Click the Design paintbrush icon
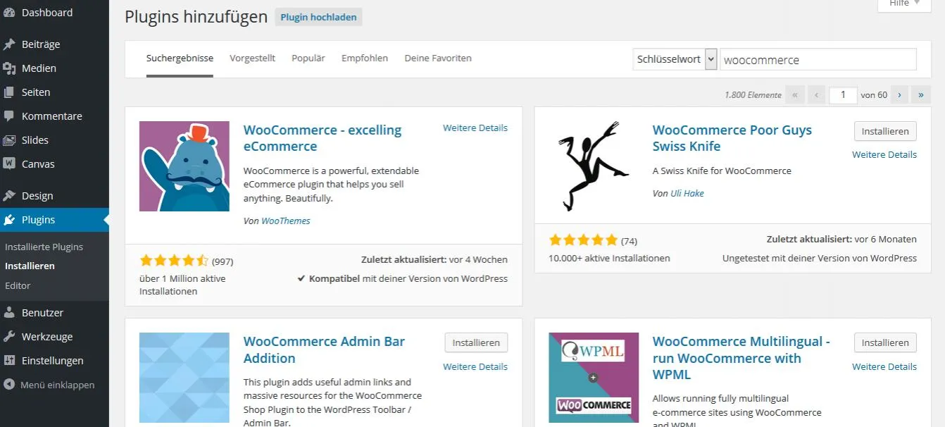Screen dimensions: 945x427 tap(9, 196)
